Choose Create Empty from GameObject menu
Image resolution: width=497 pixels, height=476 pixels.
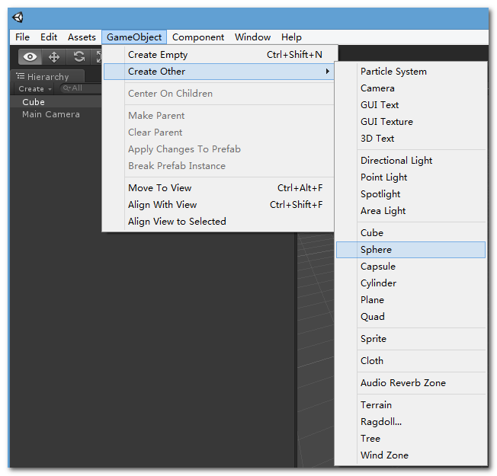click(x=219, y=55)
